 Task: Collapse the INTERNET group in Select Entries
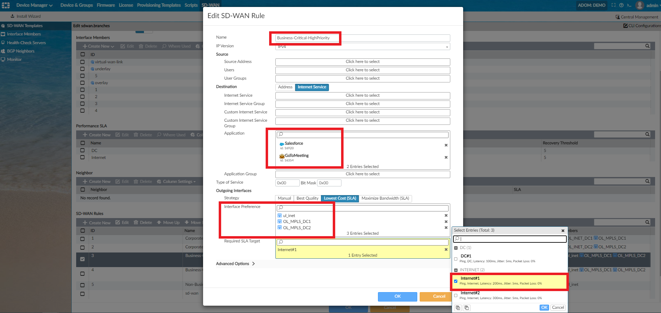456,270
